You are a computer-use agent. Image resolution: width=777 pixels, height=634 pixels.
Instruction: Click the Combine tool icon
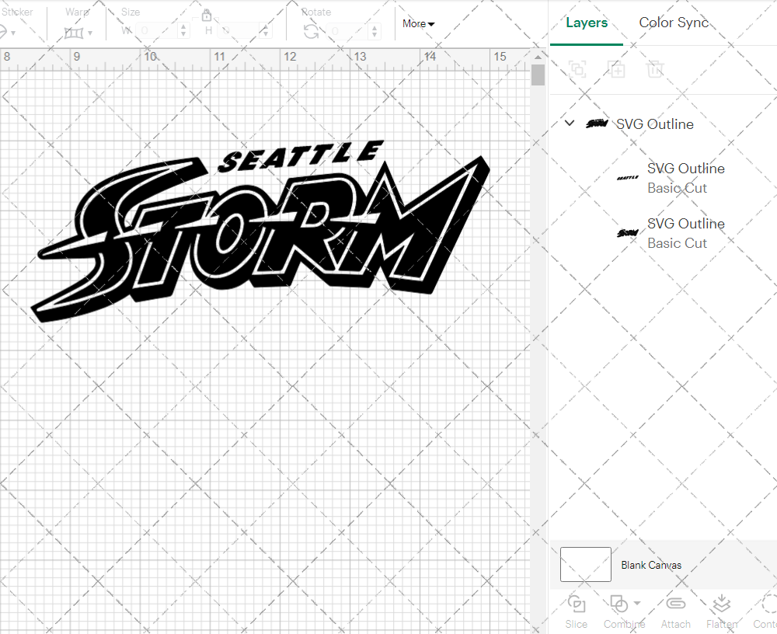pos(619,604)
